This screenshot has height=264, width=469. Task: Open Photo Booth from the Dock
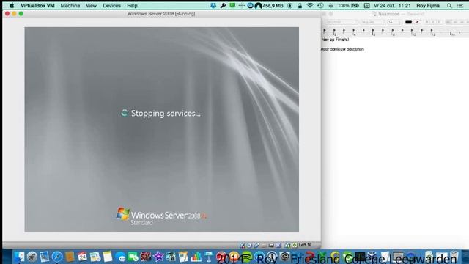[x=146, y=257]
